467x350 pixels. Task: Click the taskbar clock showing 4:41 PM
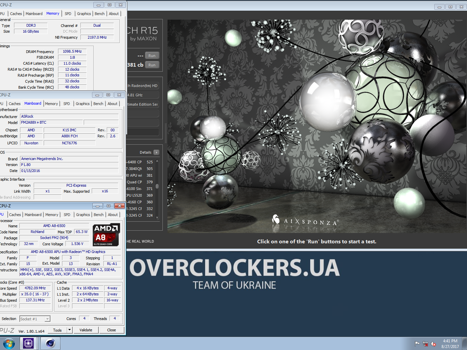point(450,344)
